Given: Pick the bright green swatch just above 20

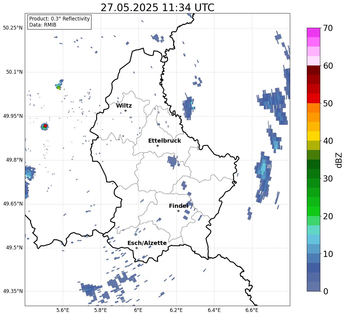Looking at the screenshot, I should point(313,211).
